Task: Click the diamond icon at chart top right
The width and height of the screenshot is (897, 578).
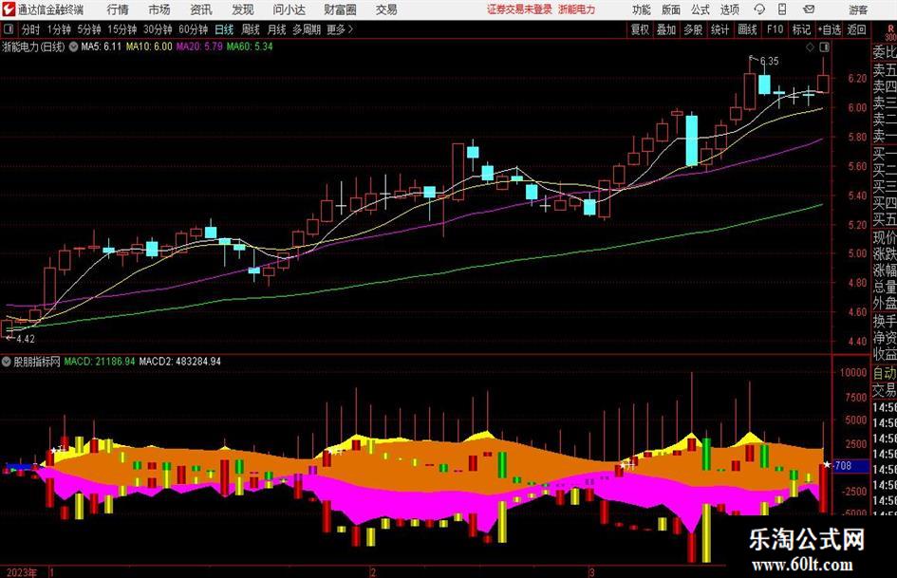Action: pyautogui.click(x=810, y=47)
